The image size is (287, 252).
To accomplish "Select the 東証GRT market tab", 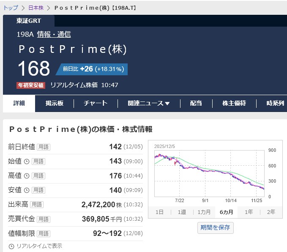I will tap(29, 21).
